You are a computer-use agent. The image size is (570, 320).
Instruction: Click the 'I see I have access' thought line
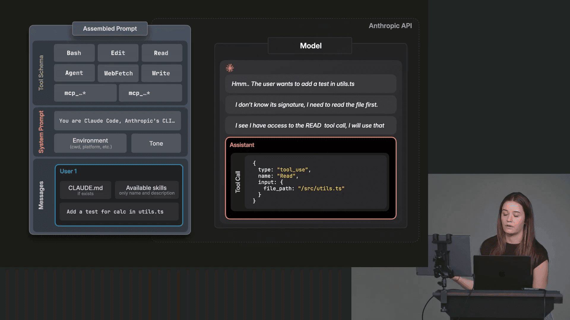pyautogui.click(x=311, y=125)
